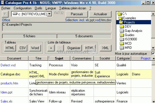
Task: Click the XML button
Action: [106, 48]
